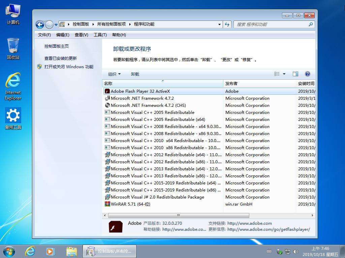Open Windows Explorer folder on taskbar

[x=71, y=251]
